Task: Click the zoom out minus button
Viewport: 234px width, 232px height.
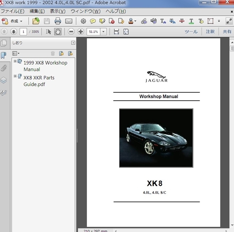Action: tap(71, 32)
